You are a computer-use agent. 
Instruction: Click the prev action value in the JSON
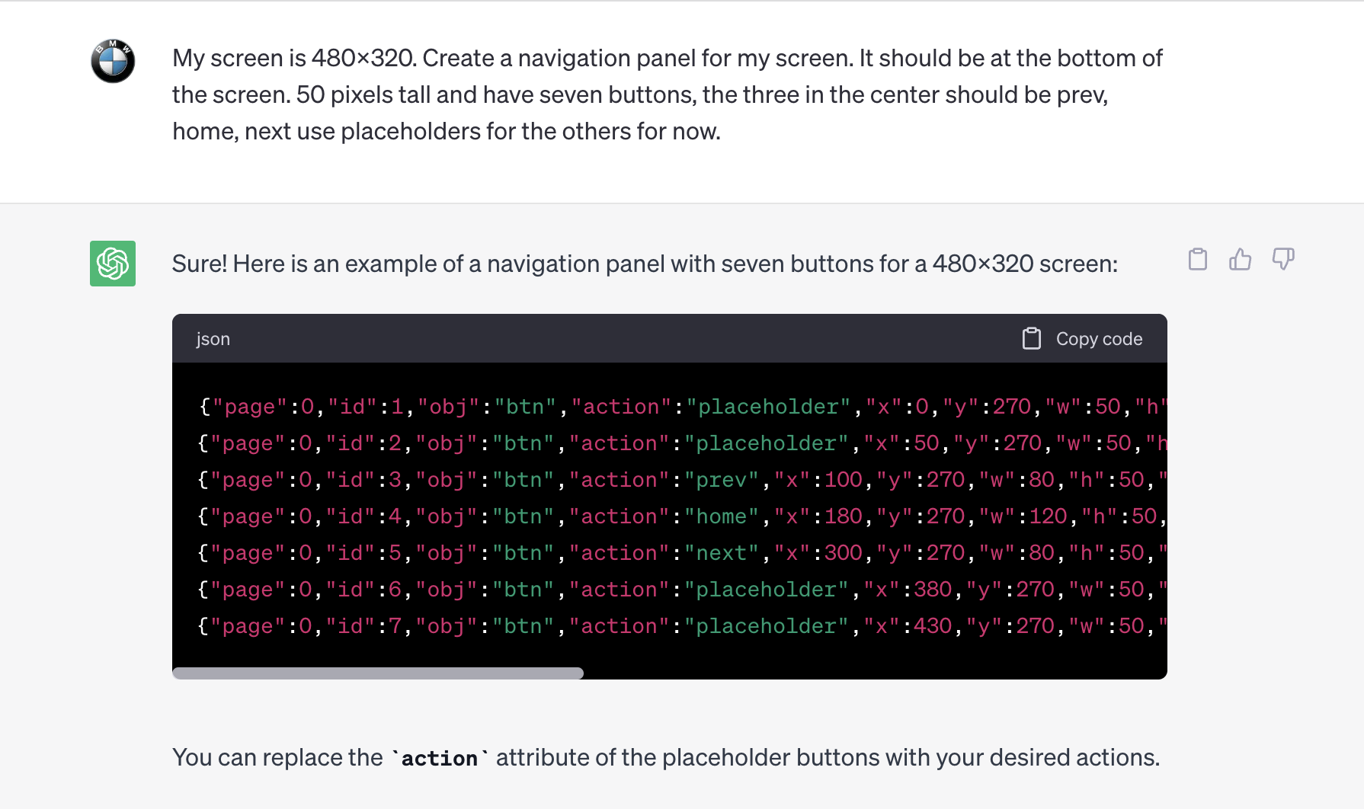719,479
